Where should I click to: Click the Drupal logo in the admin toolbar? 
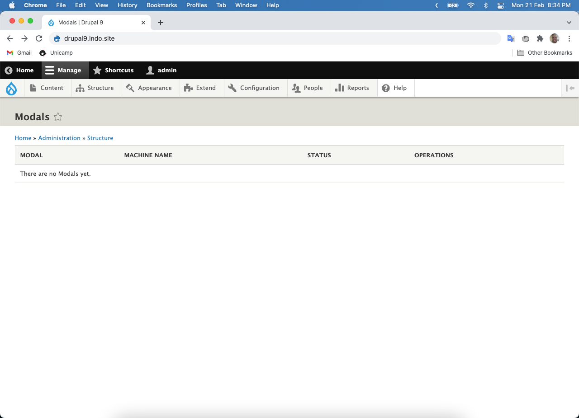11,88
